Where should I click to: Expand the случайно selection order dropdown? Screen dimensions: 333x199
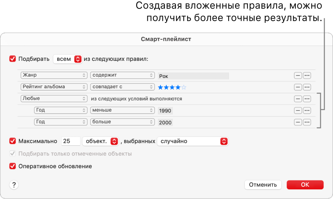click(x=192, y=141)
